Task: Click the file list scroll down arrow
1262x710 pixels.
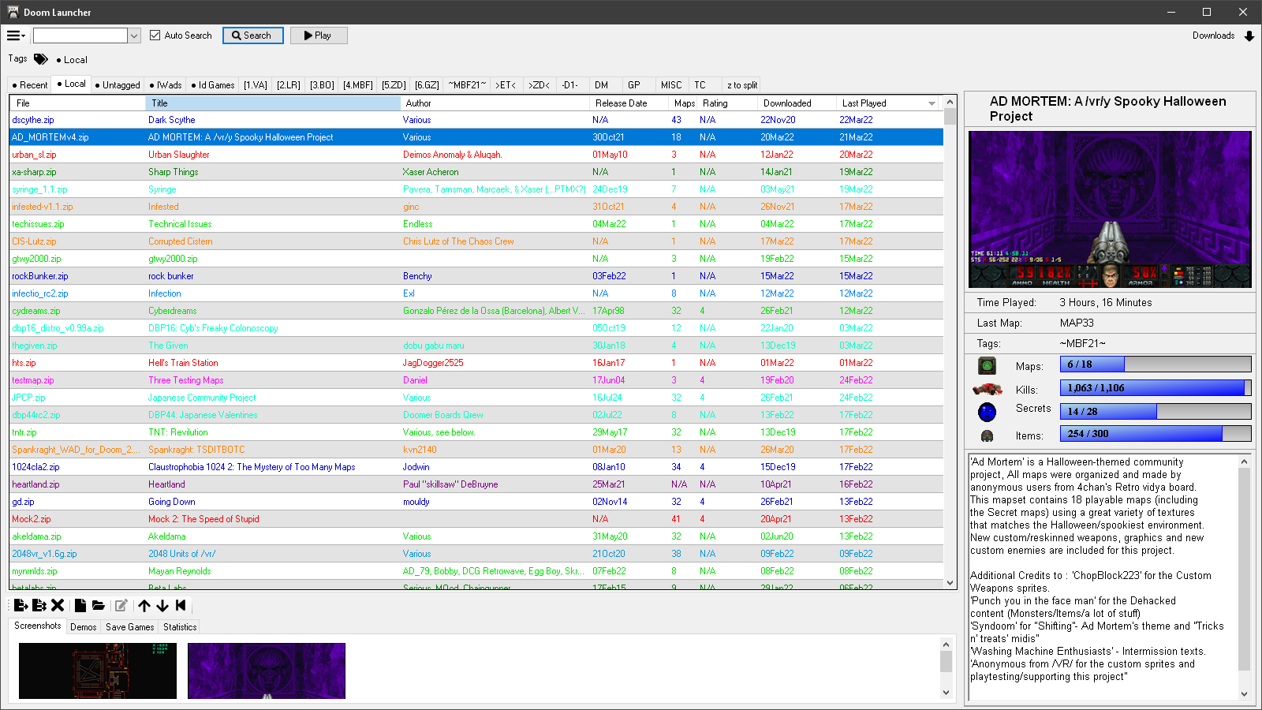Action: [950, 583]
